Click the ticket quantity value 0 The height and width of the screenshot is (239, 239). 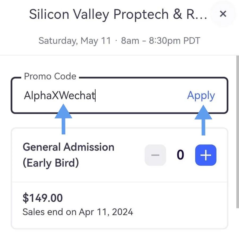(181, 155)
